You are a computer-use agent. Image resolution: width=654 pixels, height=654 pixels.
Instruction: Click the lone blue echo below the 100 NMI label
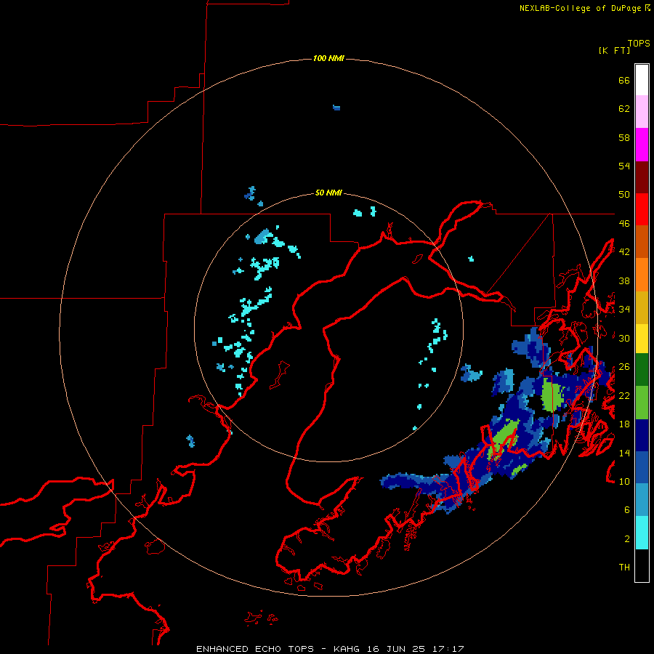pos(336,108)
